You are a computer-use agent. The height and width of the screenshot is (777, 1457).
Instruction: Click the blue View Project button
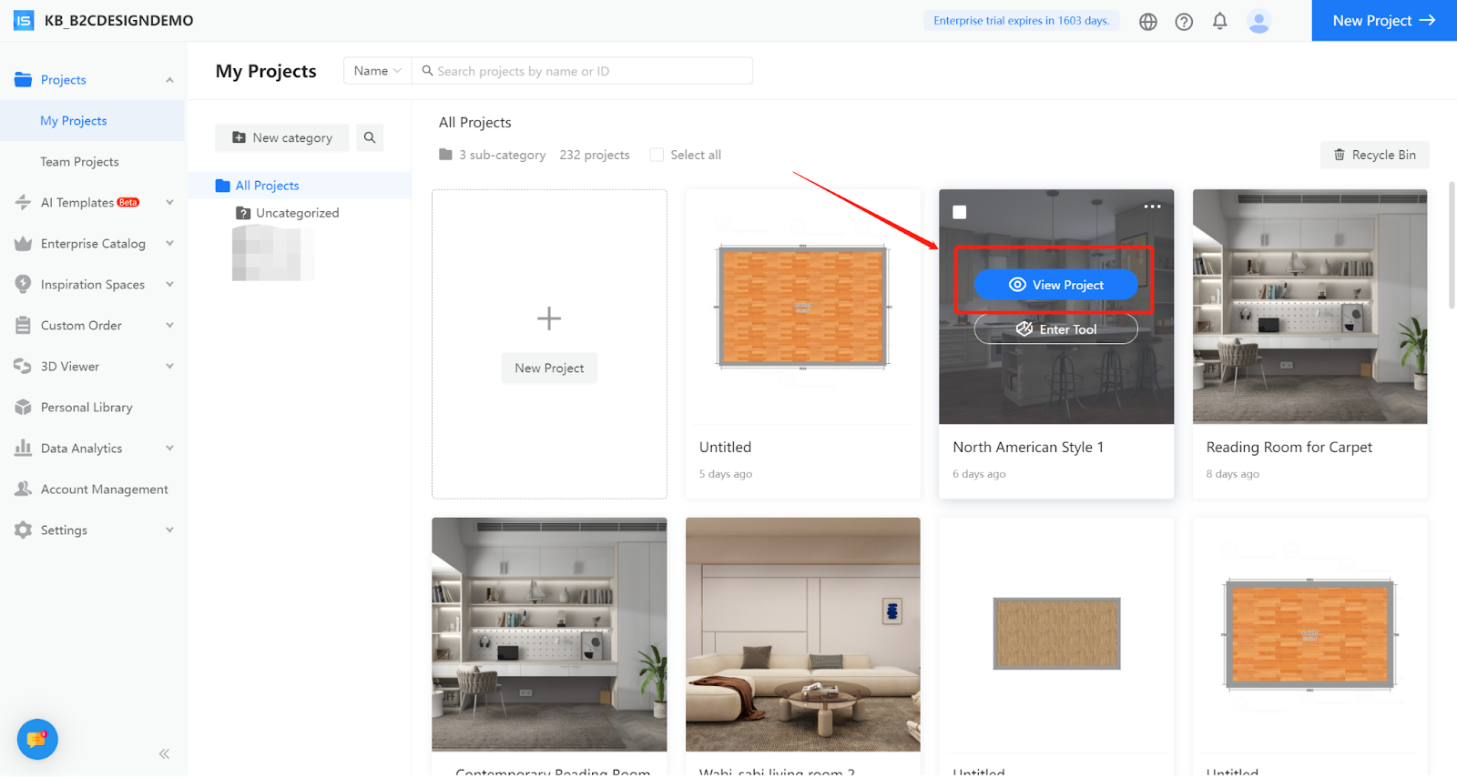tap(1055, 285)
